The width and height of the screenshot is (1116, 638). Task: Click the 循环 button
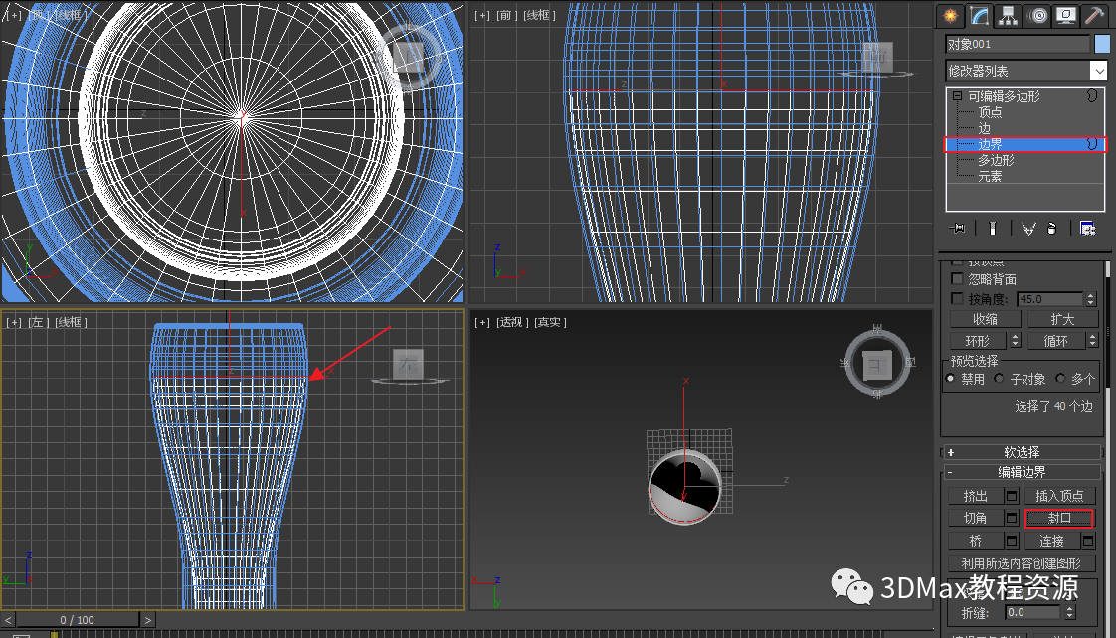1055,341
